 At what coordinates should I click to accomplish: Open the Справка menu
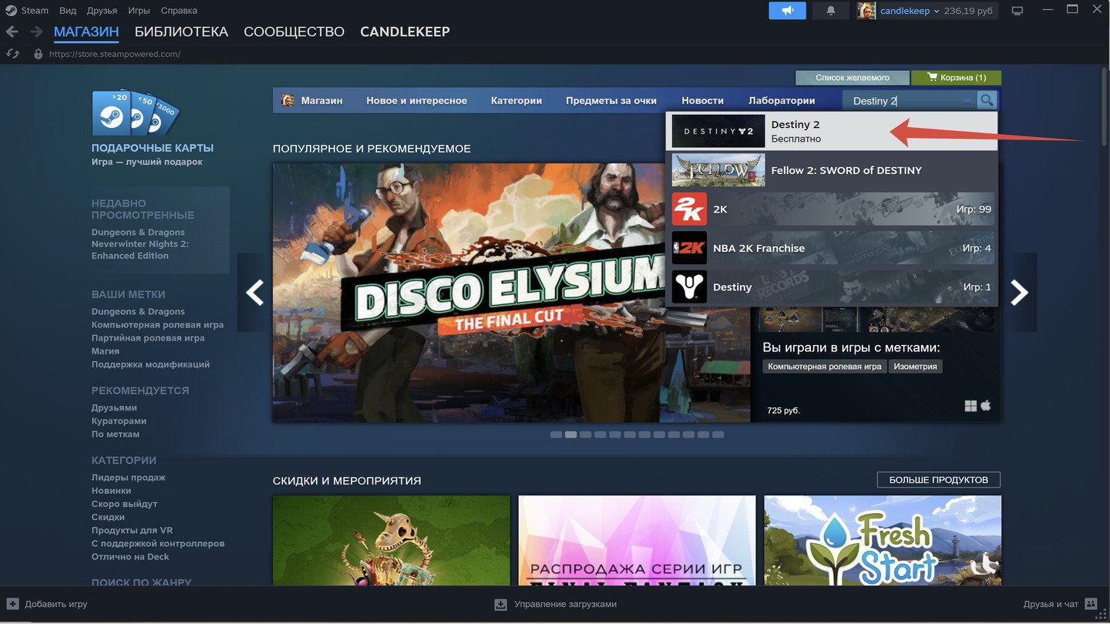[x=179, y=11]
